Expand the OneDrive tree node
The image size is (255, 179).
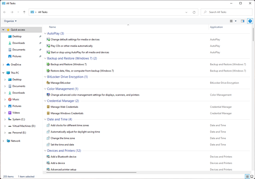[3, 65]
